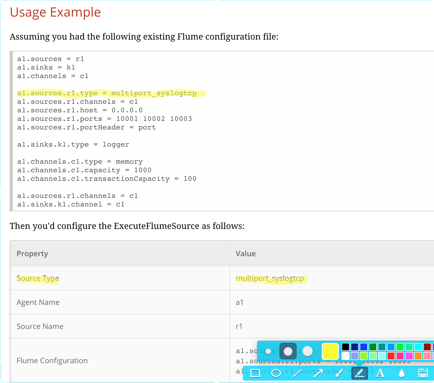Click the highlighted Source Type property cell
Viewport: 434px width, 383px height.
(x=38, y=278)
